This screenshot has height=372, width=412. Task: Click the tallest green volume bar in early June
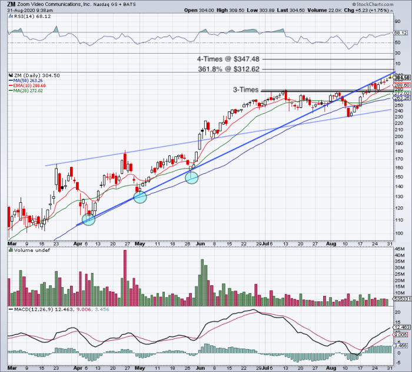[x=202, y=282]
